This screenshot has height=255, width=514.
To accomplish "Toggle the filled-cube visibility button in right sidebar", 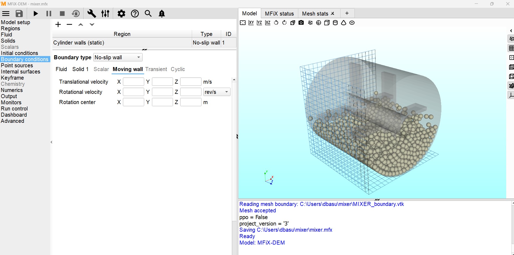I will pos(511,67).
